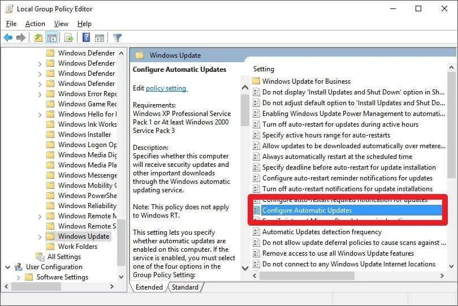Select Allow updates to be downloaded automatically over metered
This screenshot has height=306, width=458.
click(354, 146)
